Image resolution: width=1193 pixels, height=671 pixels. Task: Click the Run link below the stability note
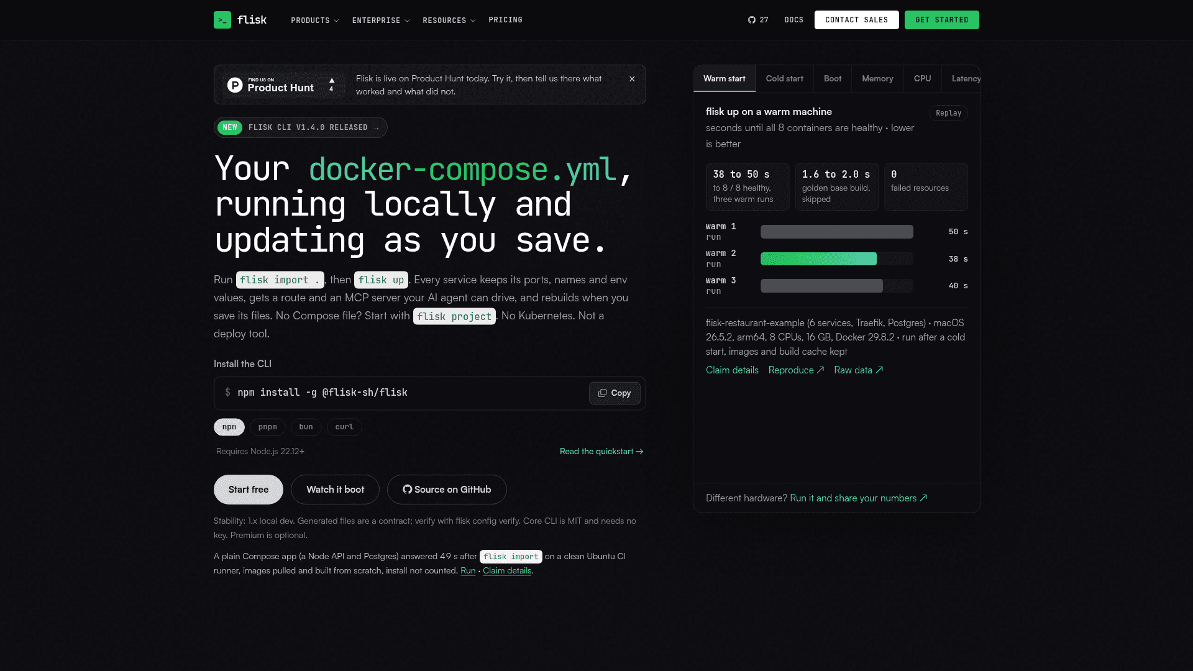(x=468, y=571)
